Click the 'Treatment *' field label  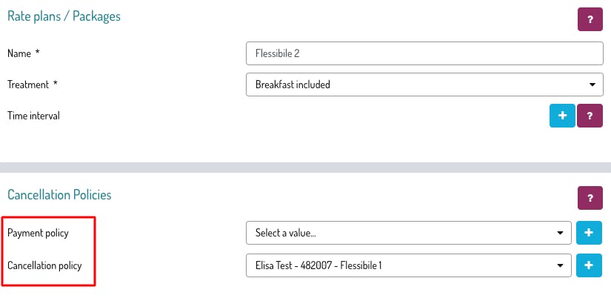coord(33,85)
